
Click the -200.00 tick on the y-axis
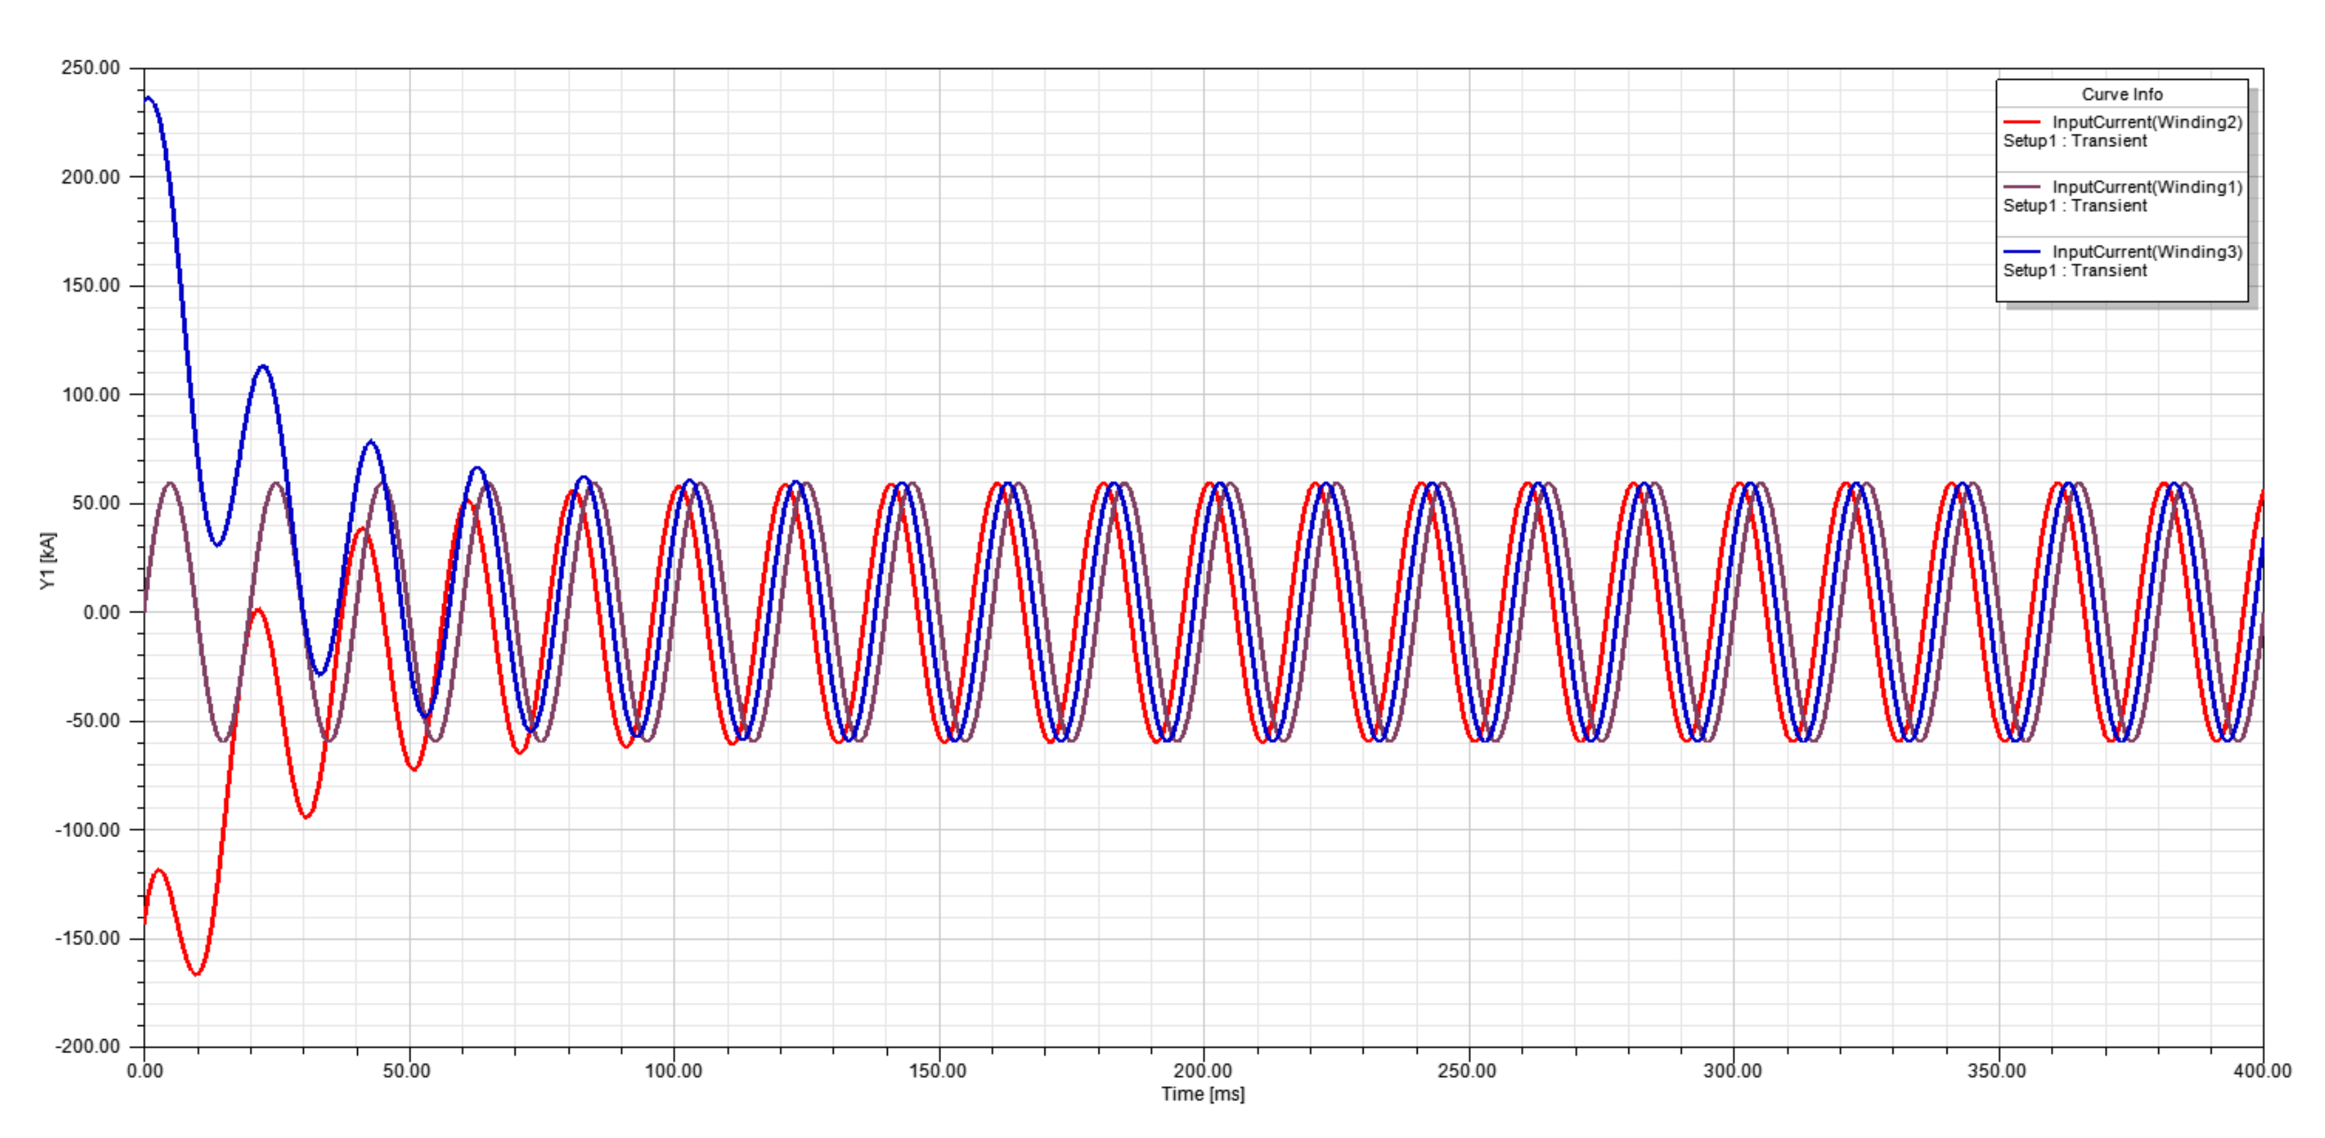88,1046
